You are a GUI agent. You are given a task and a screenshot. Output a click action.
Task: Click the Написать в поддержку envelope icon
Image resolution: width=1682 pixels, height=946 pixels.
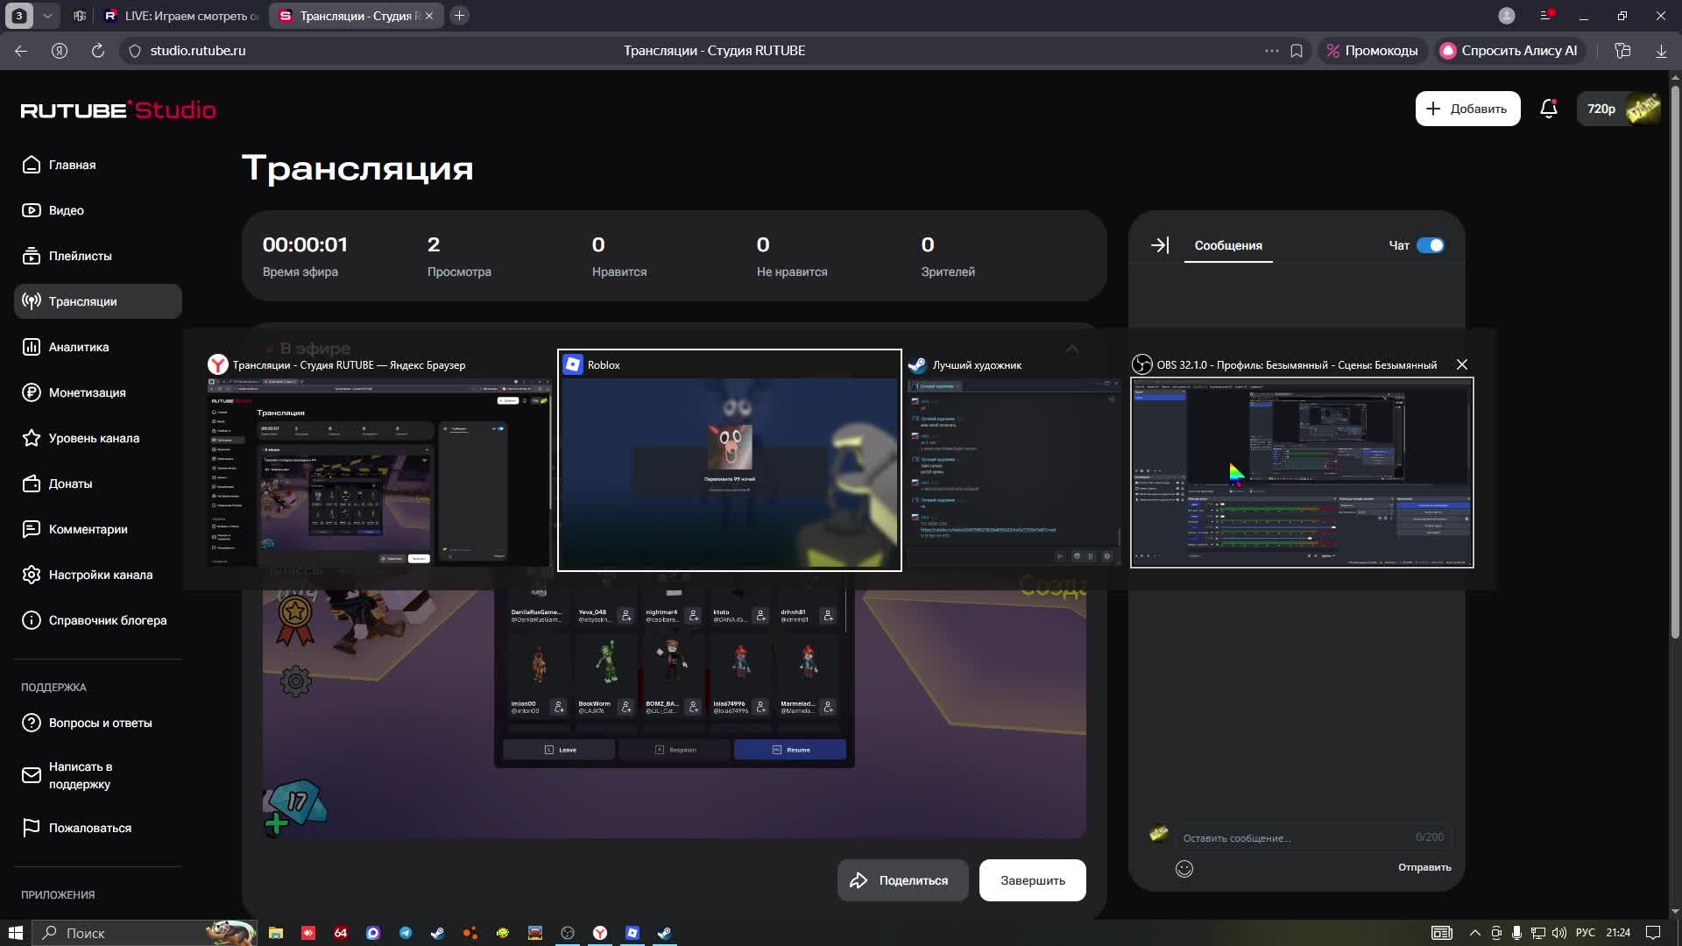point(32,775)
